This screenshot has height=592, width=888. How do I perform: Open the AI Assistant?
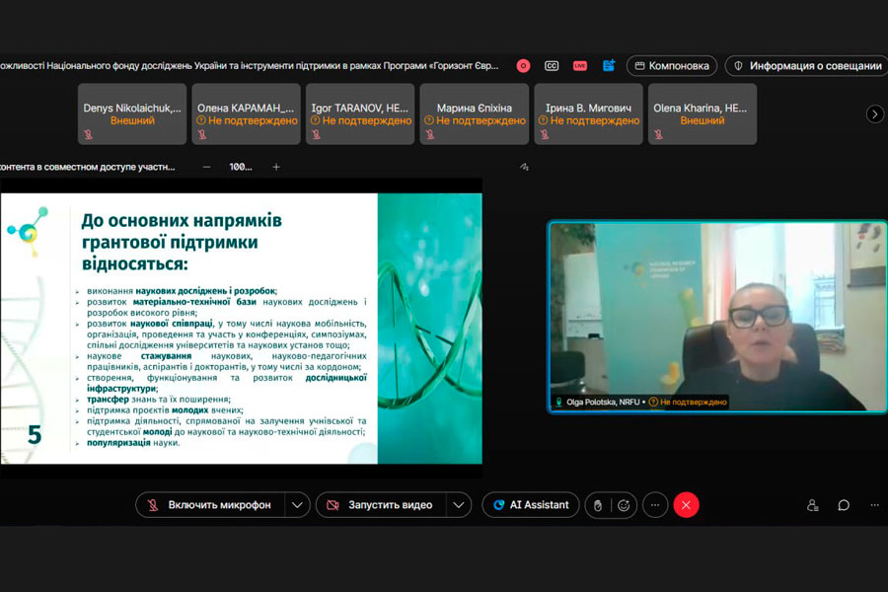[x=530, y=505]
